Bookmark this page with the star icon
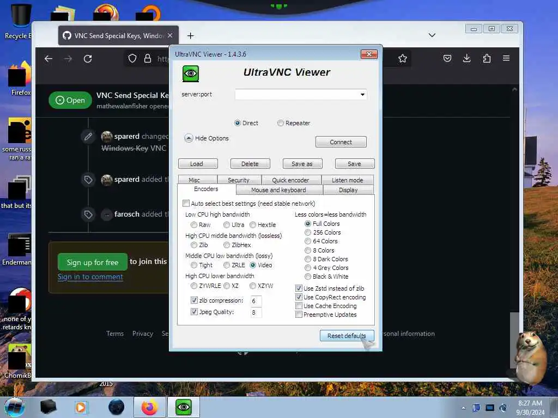Viewport: 558px width, 418px height. 403,58
